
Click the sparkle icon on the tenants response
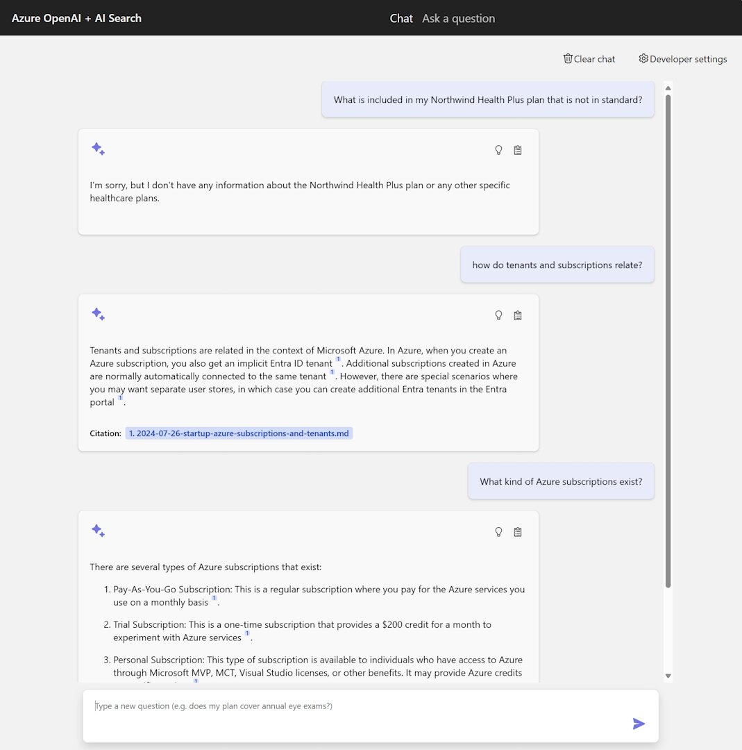coord(98,314)
